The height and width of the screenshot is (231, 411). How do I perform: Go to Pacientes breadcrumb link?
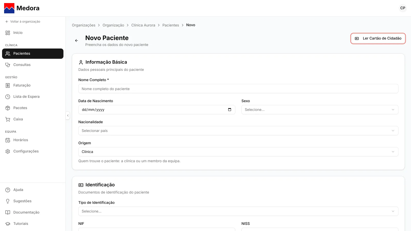click(x=171, y=25)
